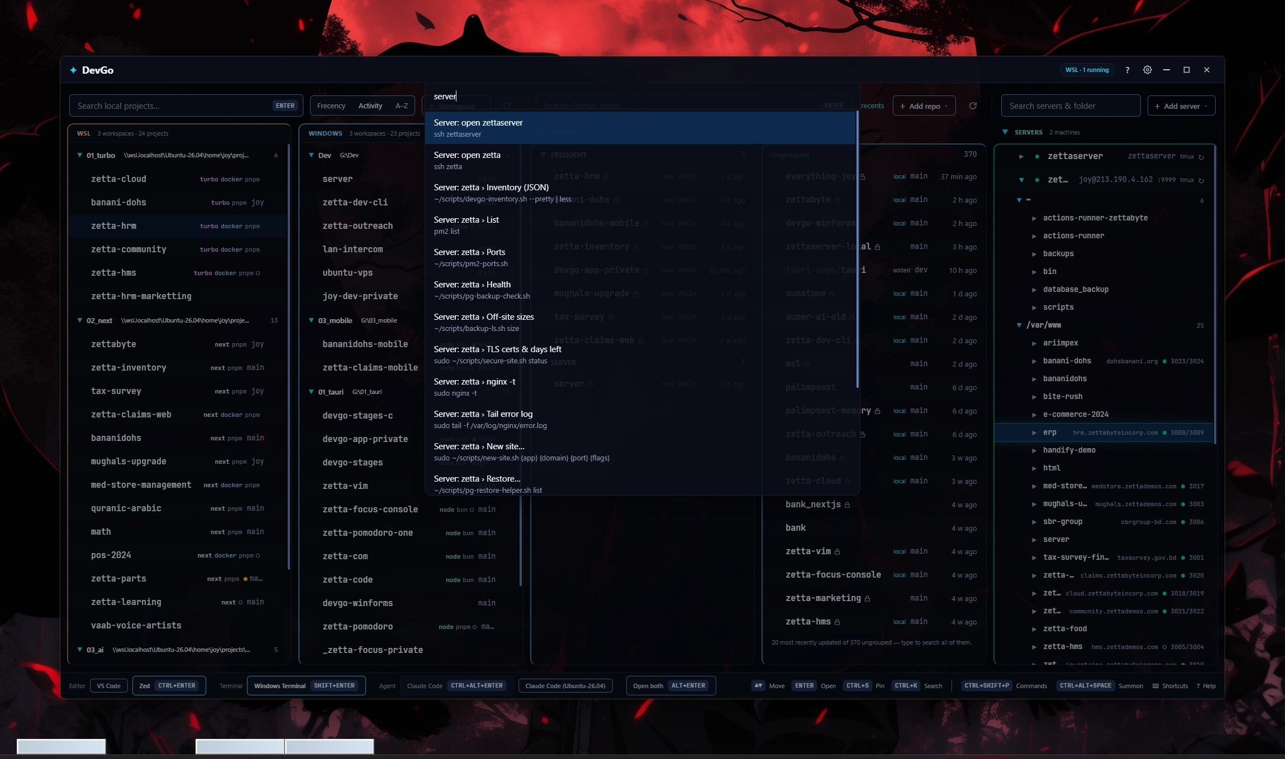Image resolution: width=1285 pixels, height=759 pixels.
Task: Choose the Open both option
Action: (x=671, y=685)
